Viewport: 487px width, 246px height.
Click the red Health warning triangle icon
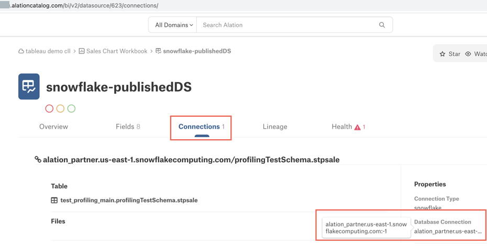coord(358,127)
